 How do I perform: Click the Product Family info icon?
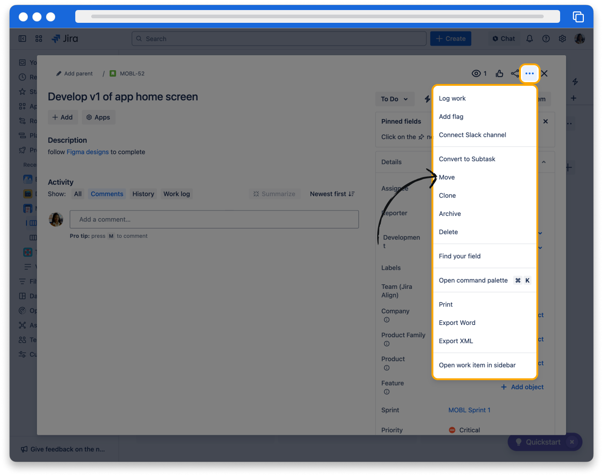387,344
